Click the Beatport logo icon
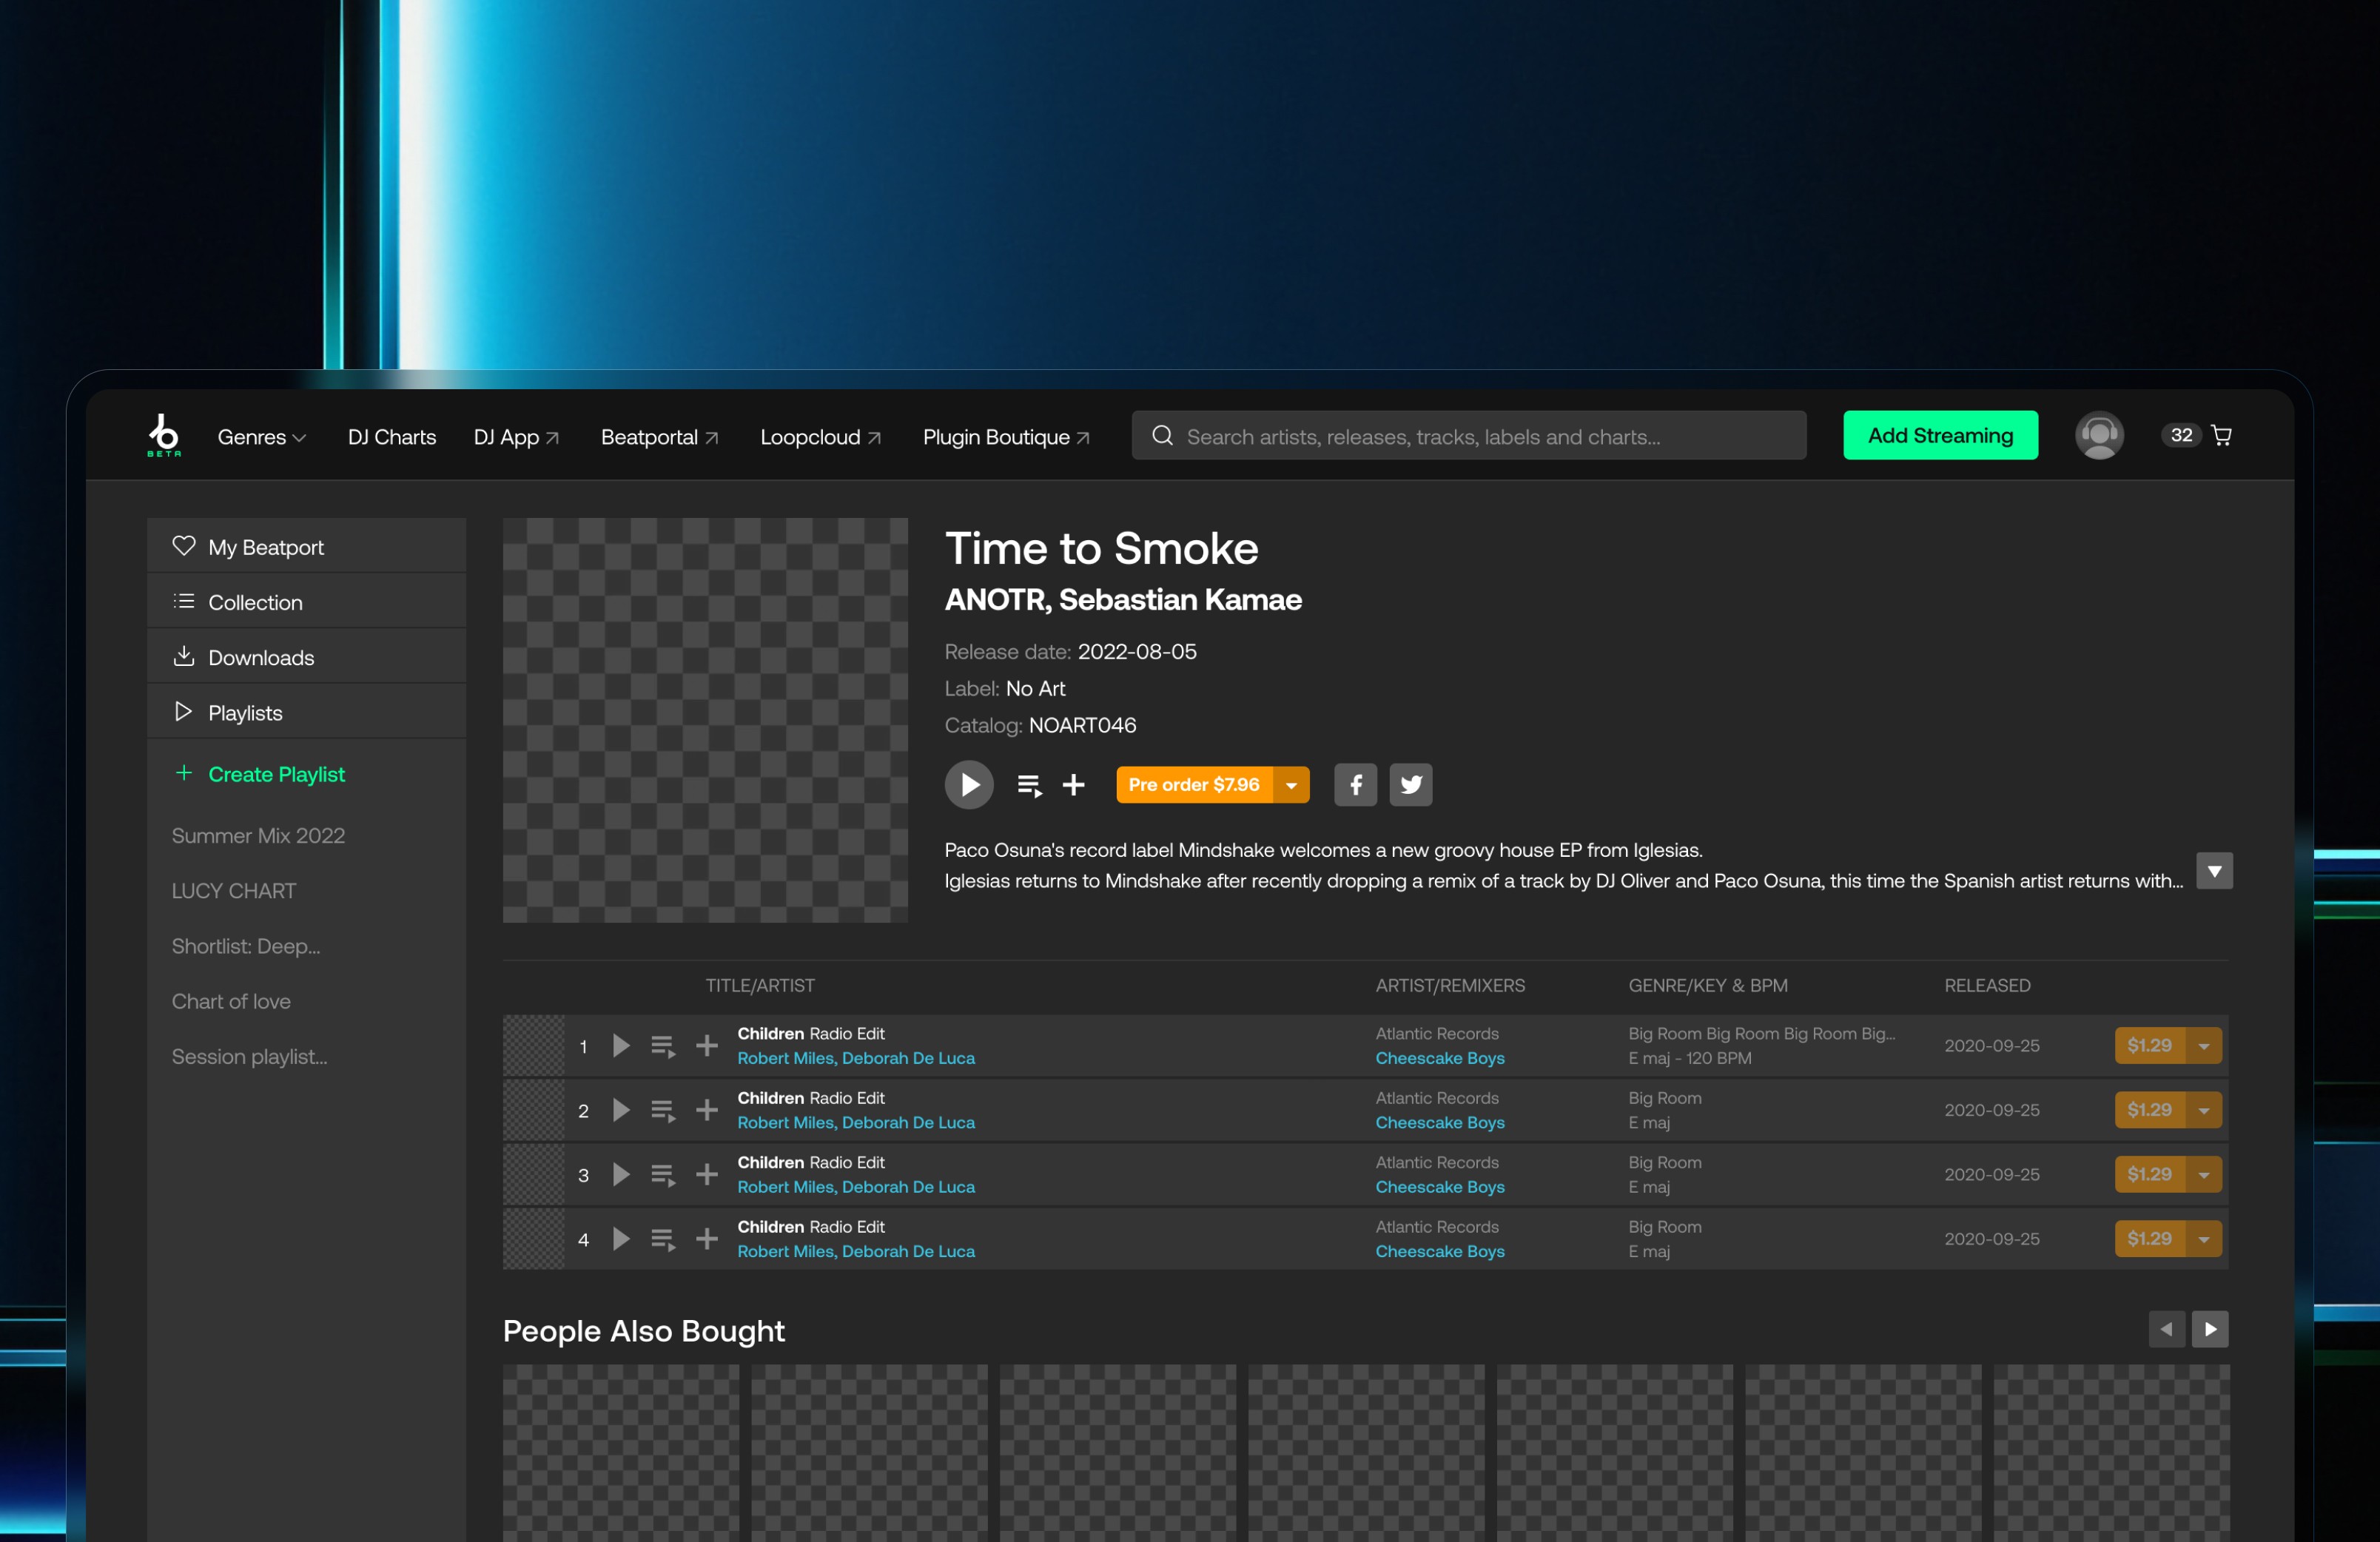This screenshot has height=1542, width=2380. click(x=164, y=436)
